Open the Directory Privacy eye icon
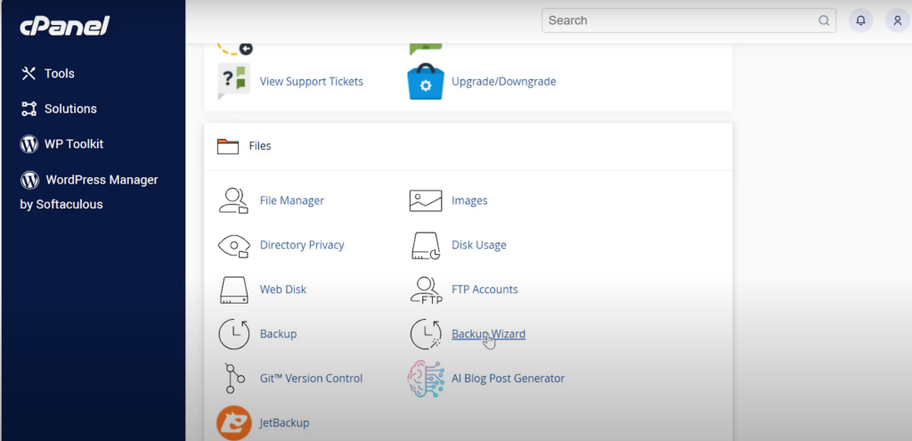 [x=234, y=245]
